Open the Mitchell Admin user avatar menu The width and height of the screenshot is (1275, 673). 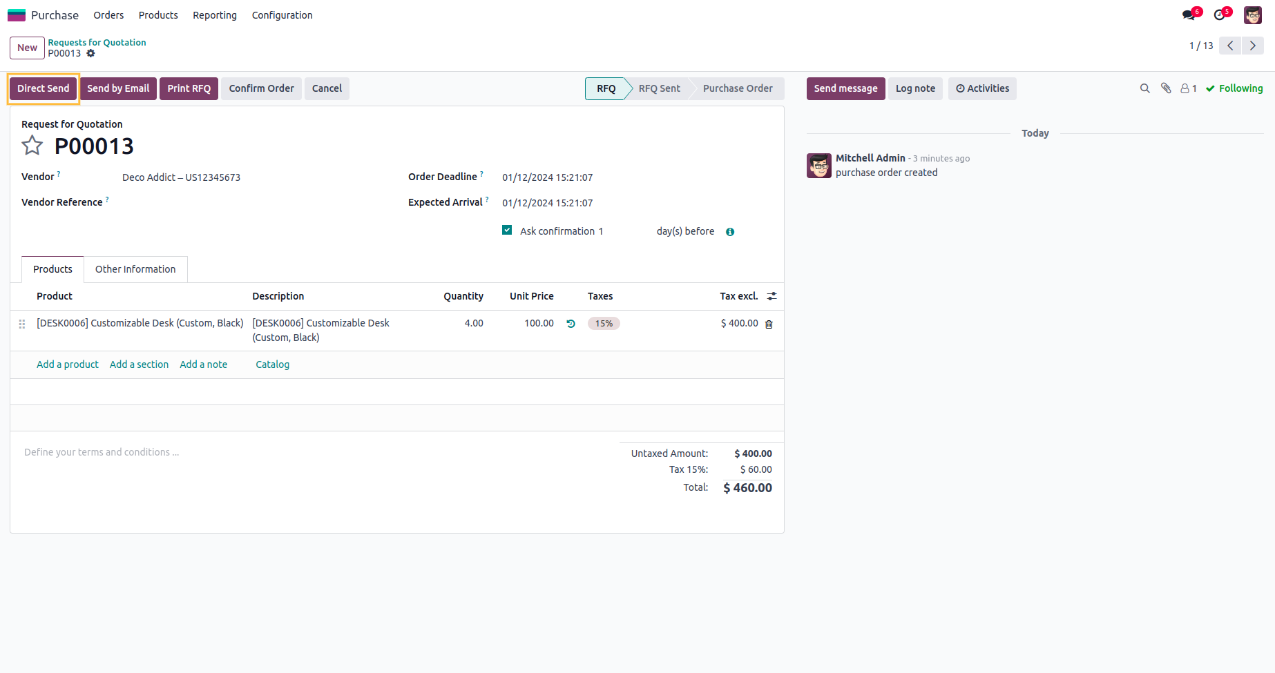(x=1253, y=15)
